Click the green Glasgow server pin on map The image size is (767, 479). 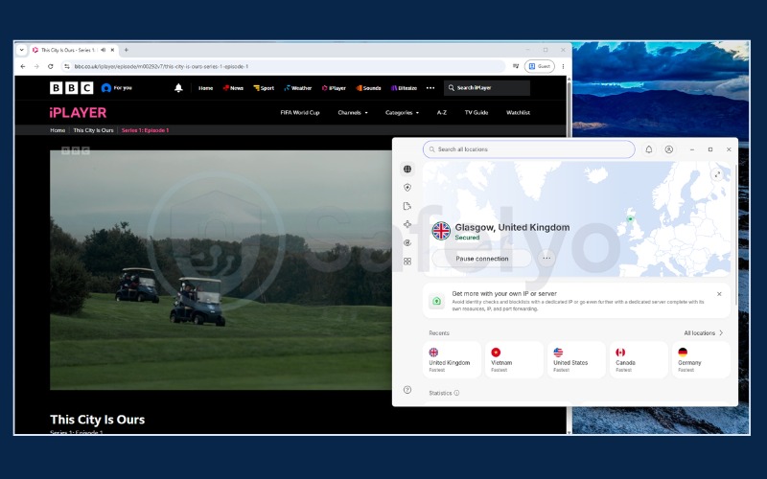pos(631,219)
